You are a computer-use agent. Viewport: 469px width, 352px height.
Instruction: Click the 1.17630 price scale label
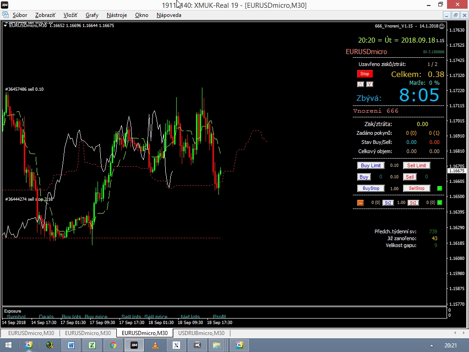pyautogui.click(x=457, y=30)
